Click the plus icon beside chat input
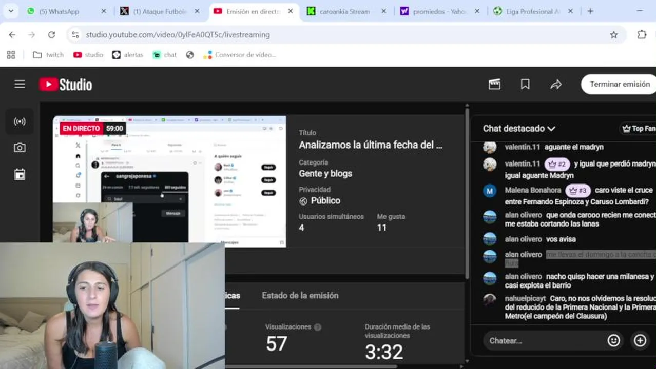656x369 pixels. pos(640,341)
